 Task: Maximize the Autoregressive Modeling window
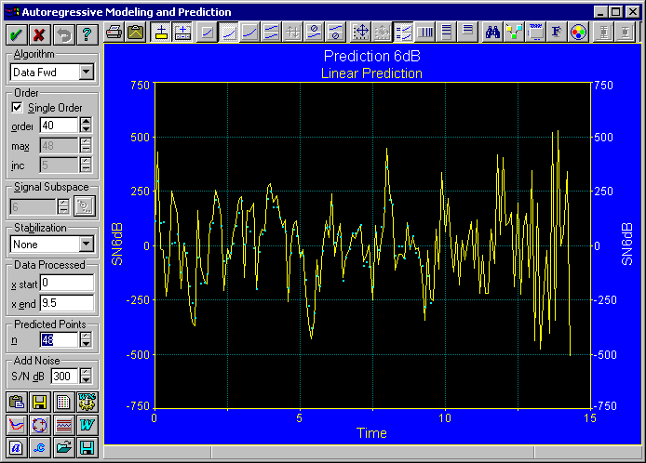click(x=616, y=11)
